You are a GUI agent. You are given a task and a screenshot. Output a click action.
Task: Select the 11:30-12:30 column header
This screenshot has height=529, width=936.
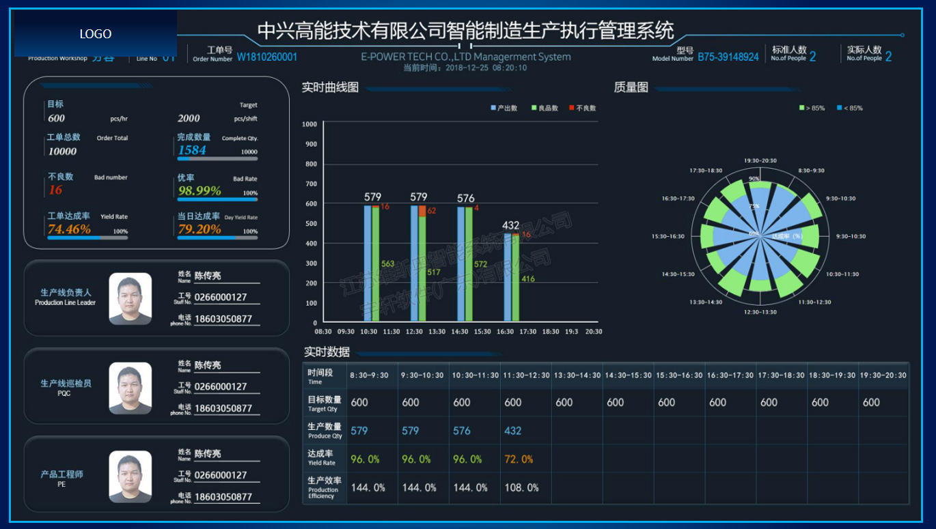[526, 375]
